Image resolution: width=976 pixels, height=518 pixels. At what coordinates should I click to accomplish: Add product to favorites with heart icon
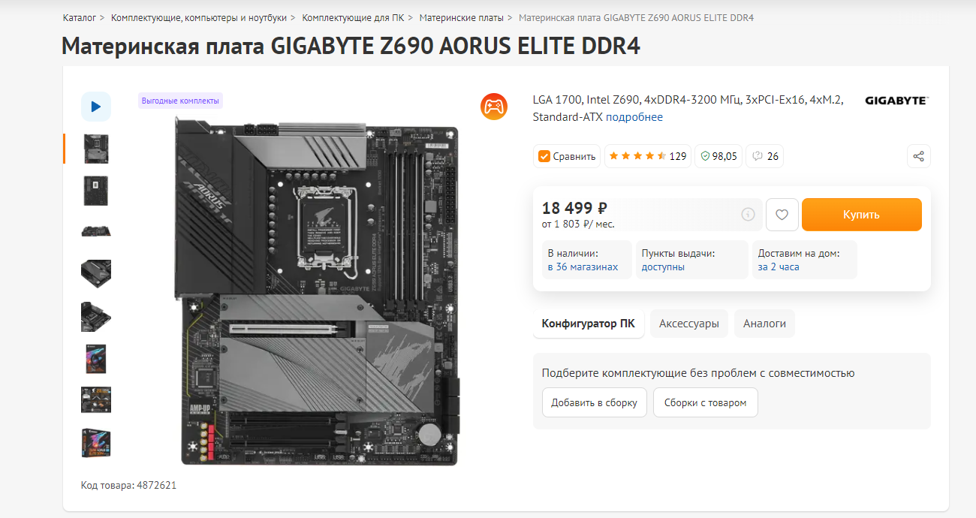pyautogui.click(x=782, y=215)
